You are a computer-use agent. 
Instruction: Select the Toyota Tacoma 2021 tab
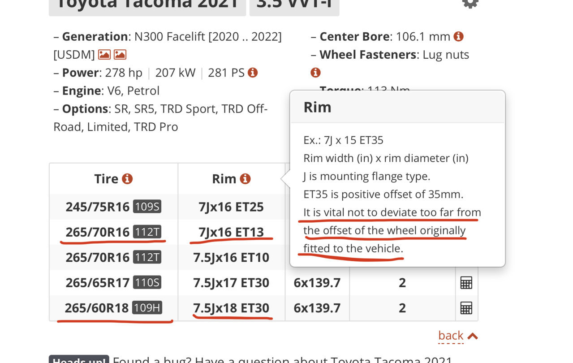[x=147, y=4]
